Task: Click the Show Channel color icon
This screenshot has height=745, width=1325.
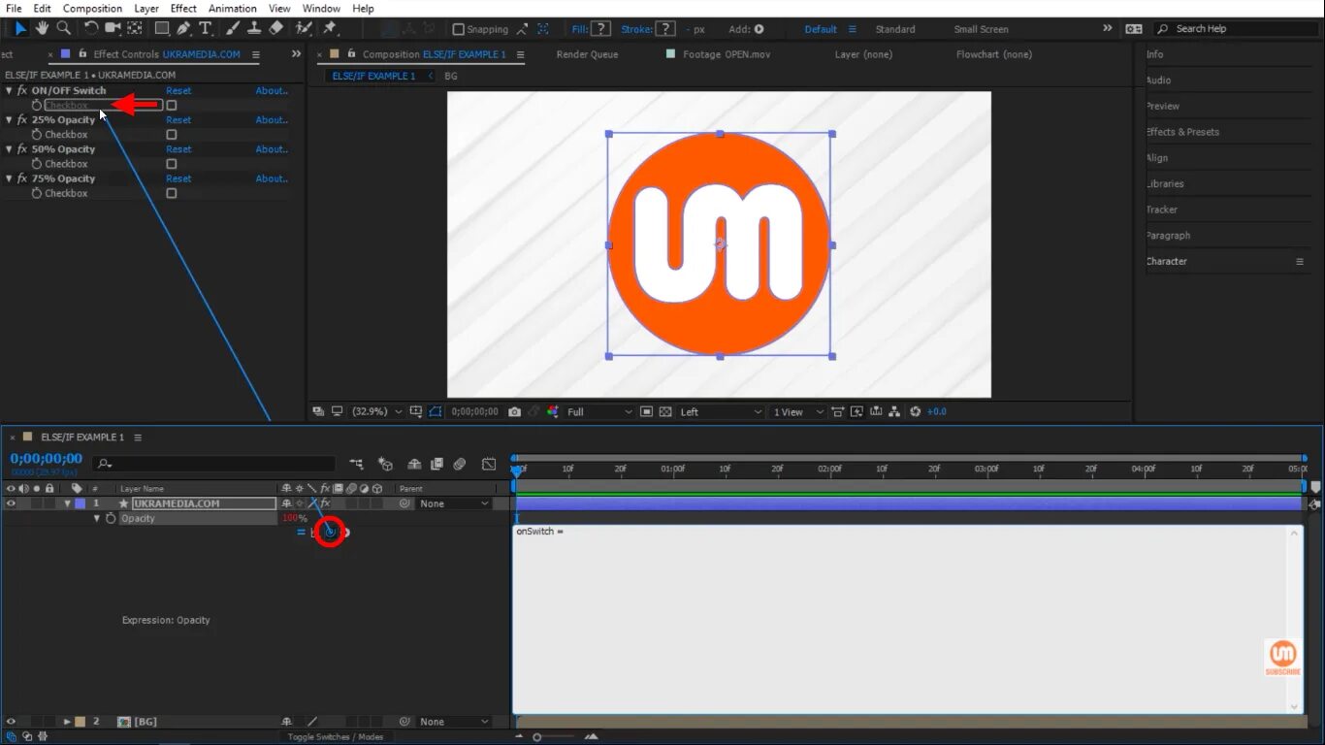Action: tap(552, 411)
